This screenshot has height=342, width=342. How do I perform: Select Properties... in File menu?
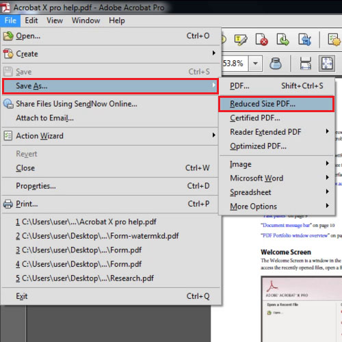click(110, 186)
